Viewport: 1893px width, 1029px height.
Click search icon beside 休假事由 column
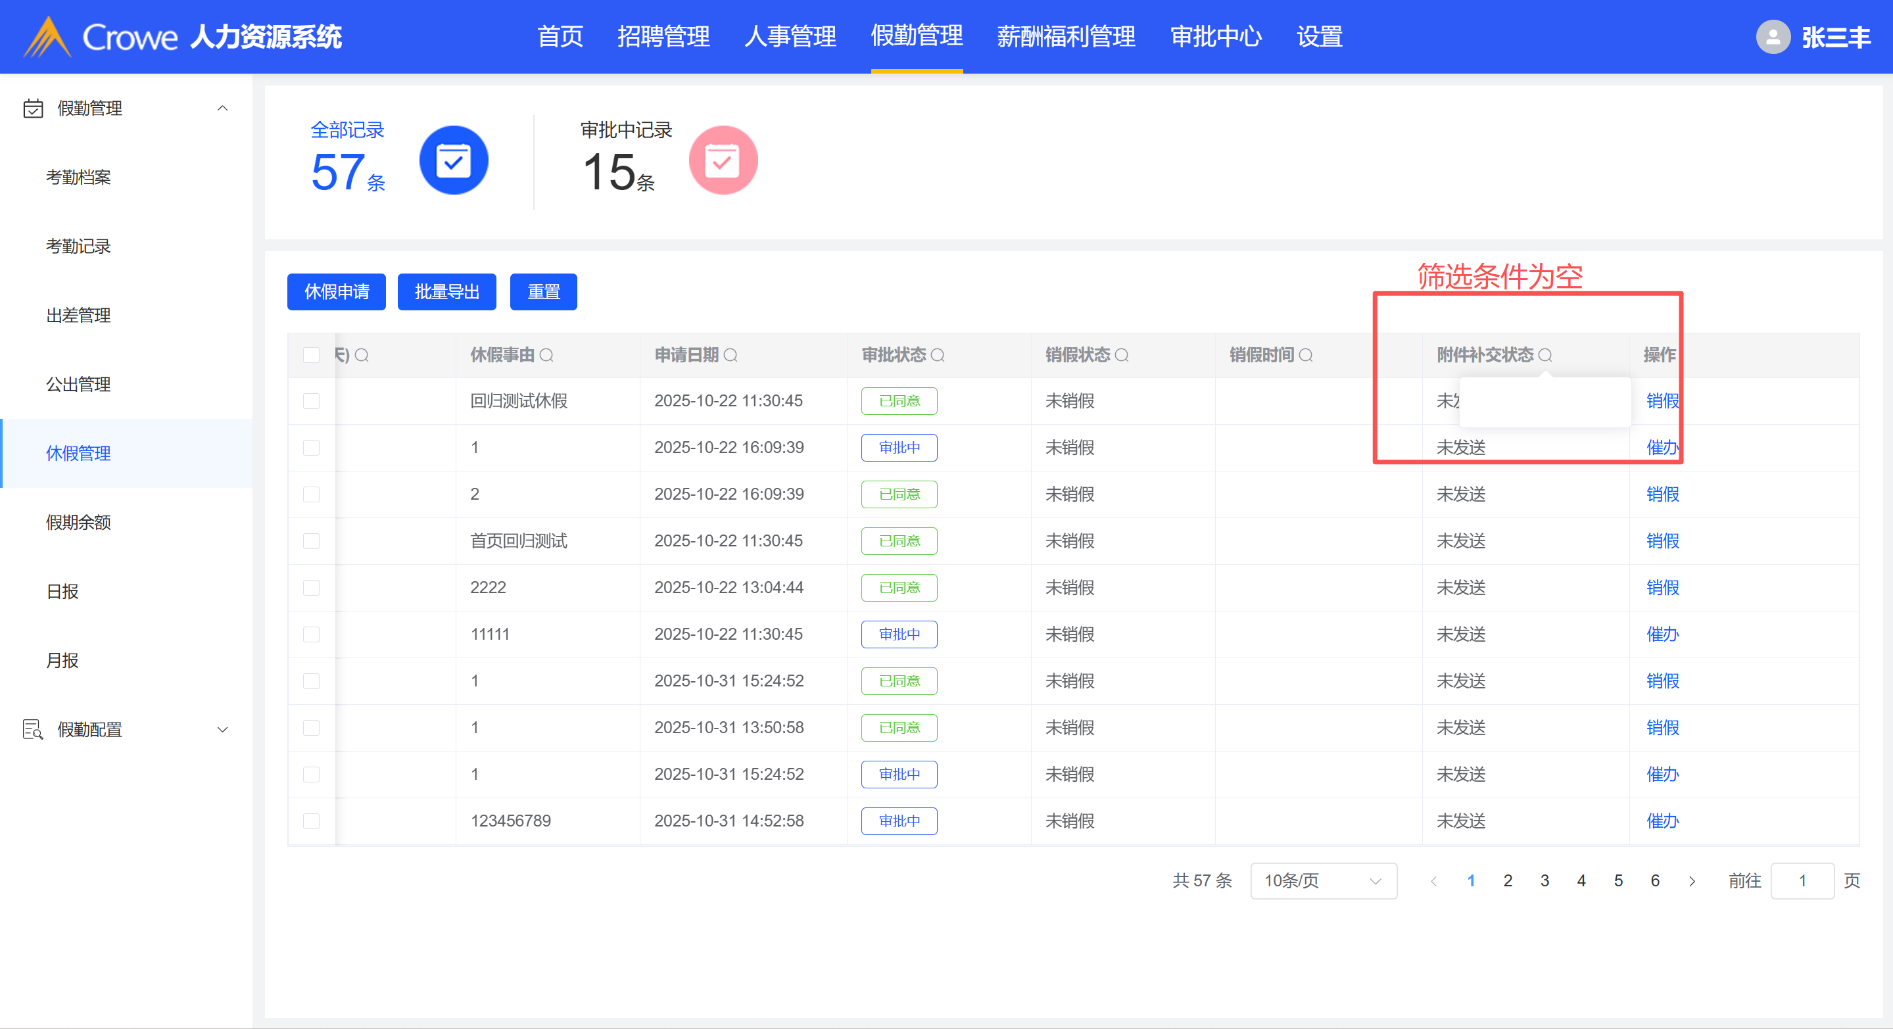pyautogui.click(x=547, y=355)
